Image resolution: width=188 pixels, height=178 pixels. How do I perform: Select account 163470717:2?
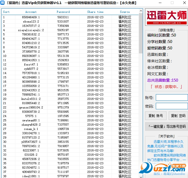[x=31, y=26]
